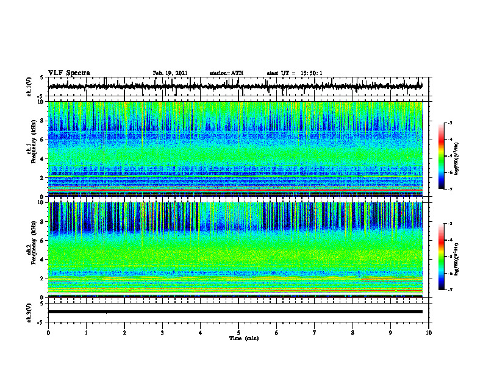Click the 'start UT = 15:50: 1' label

click(x=295, y=73)
